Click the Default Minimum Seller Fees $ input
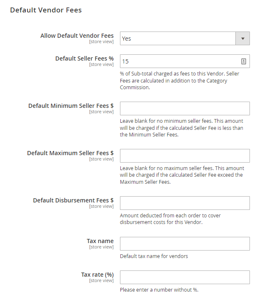The height and width of the screenshot is (297, 274). click(x=185, y=109)
